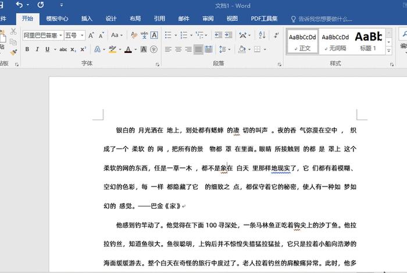Open the 引用 ribbon tab
Screen dimensions: 407x273
(159, 19)
